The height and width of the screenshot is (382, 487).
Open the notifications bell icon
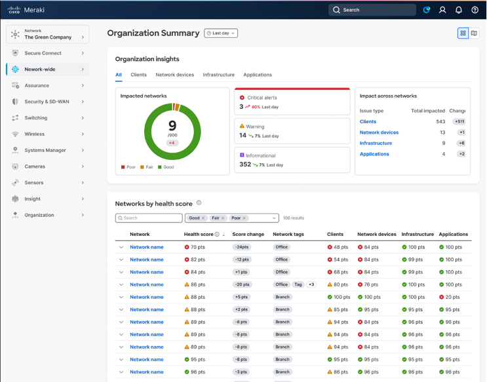[x=459, y=10]
